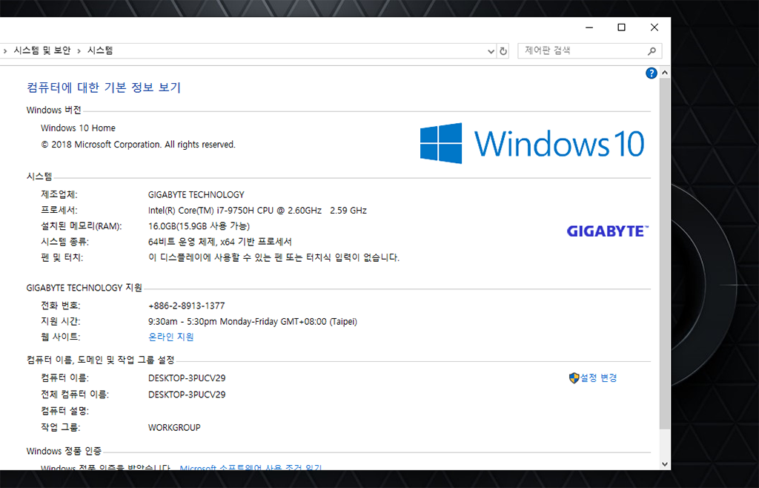Open the help question mark icon
Image resolution: width=759 pixels, height=488 pixels.
tap(651, 73)
